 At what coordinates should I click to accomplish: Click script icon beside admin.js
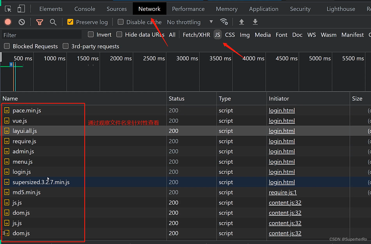click(x=7, y=151)
